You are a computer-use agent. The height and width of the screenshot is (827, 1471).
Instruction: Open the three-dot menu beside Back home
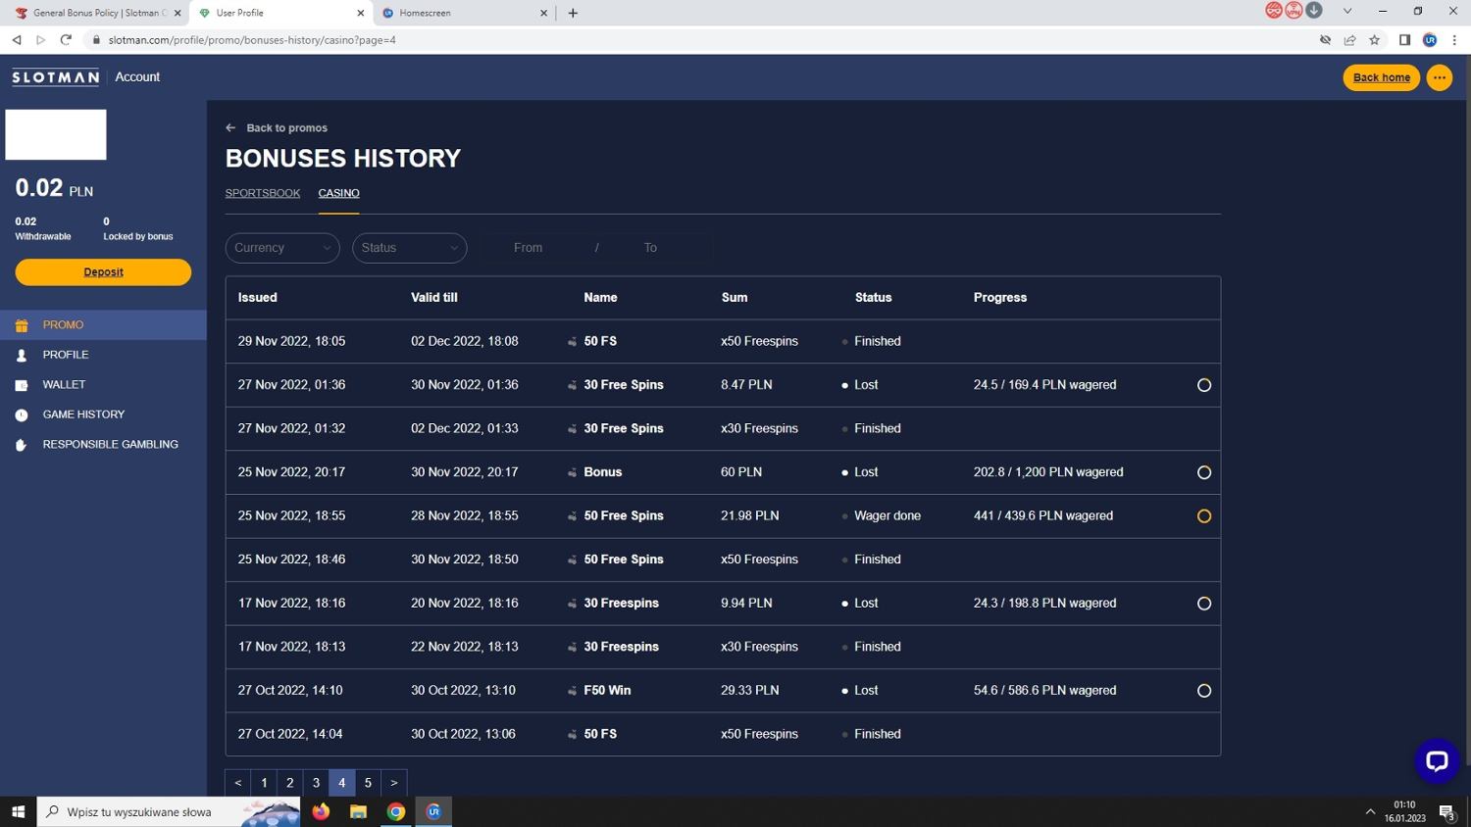(1439, 77)
